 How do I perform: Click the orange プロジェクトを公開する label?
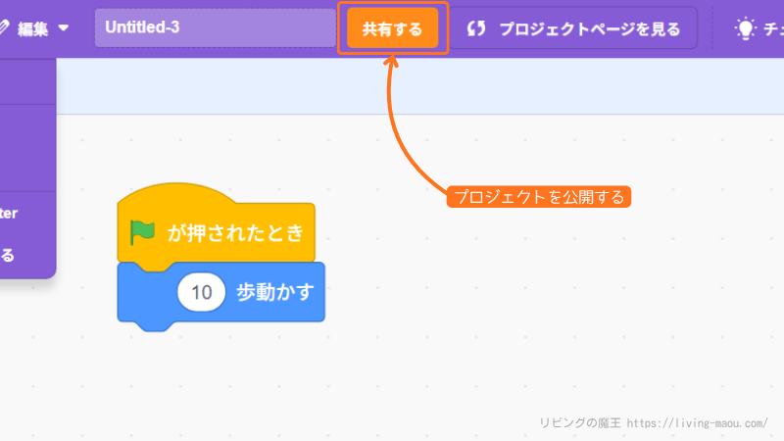539,197
